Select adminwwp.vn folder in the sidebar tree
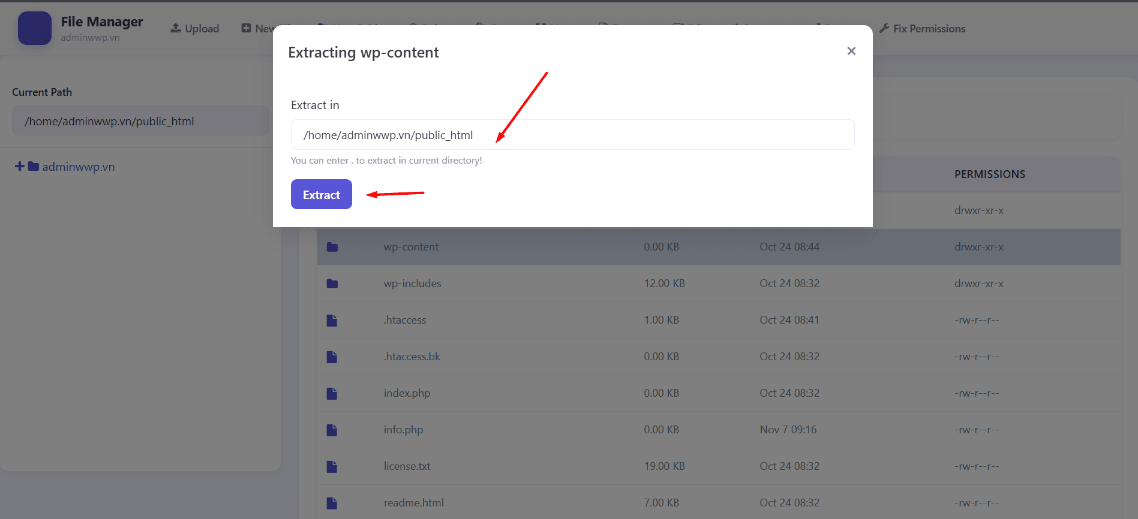The height and width of the screenshot is (519, 1138). coord(78,167)
